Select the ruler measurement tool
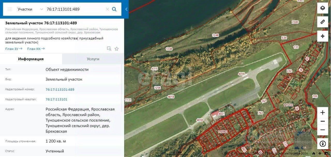The height and width of the screenshot is (157, 331). tap(322, 22)
